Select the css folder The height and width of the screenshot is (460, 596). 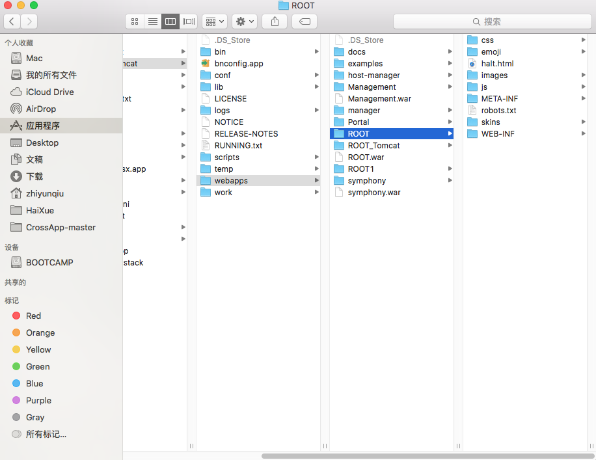525,40
